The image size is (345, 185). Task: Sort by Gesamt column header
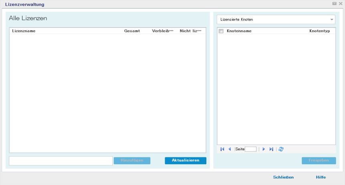click(132, 31)
